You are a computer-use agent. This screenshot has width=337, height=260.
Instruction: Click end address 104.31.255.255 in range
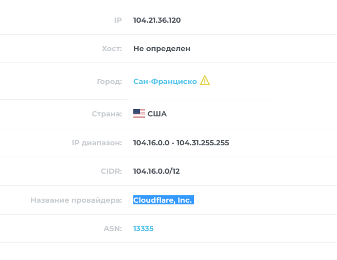(203, 143)
